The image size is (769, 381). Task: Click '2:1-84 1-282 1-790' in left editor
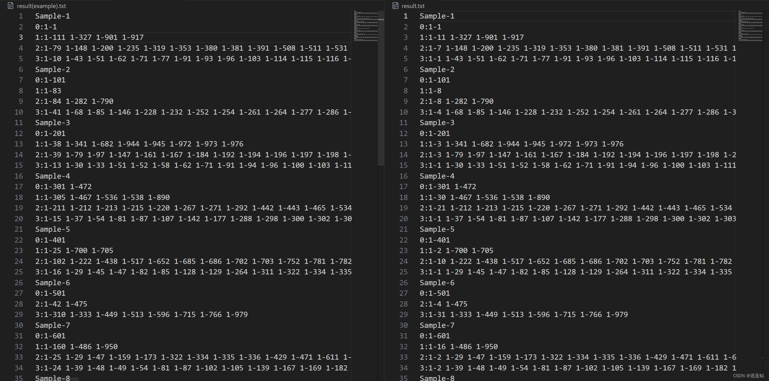pyautogui.click(x=74, y=101)
